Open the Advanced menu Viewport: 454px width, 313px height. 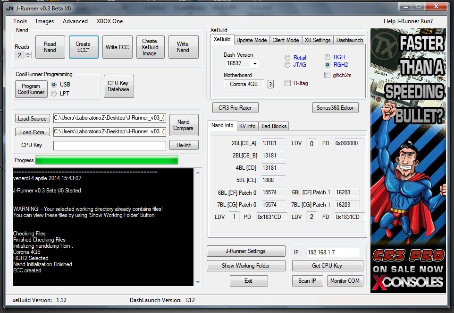pyautogui.click(x=75, y=21)
